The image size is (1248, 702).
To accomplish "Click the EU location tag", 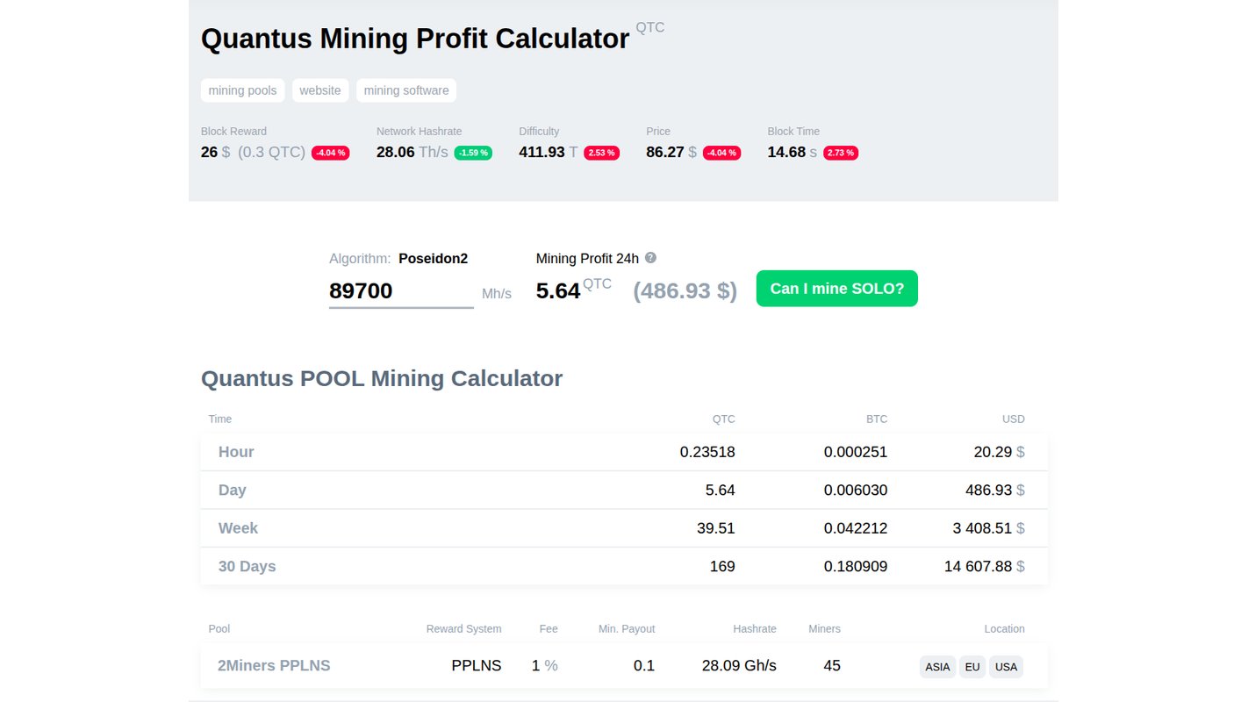I will coord(972,667).
